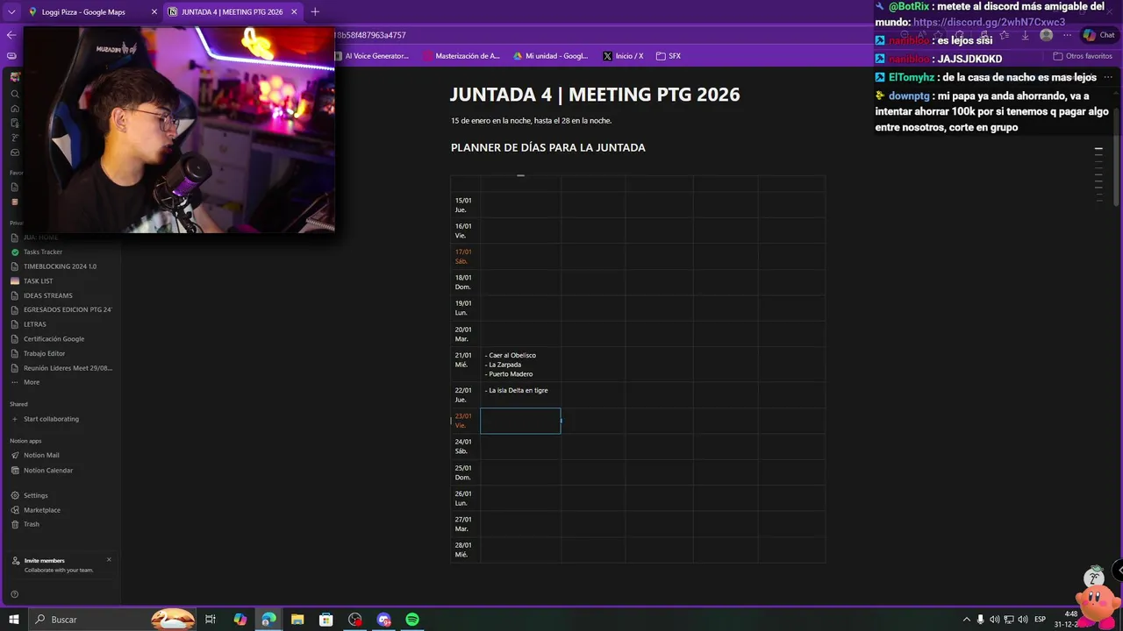
Task: Select the highlighted 23/01 Vie. empty cell
Action: pos(520,421)
